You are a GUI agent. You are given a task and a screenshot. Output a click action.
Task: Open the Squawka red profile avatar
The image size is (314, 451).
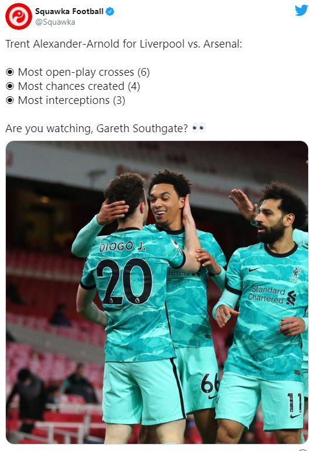[19, 16]
